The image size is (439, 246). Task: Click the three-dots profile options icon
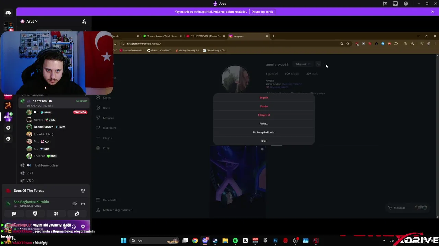[325, 64]
